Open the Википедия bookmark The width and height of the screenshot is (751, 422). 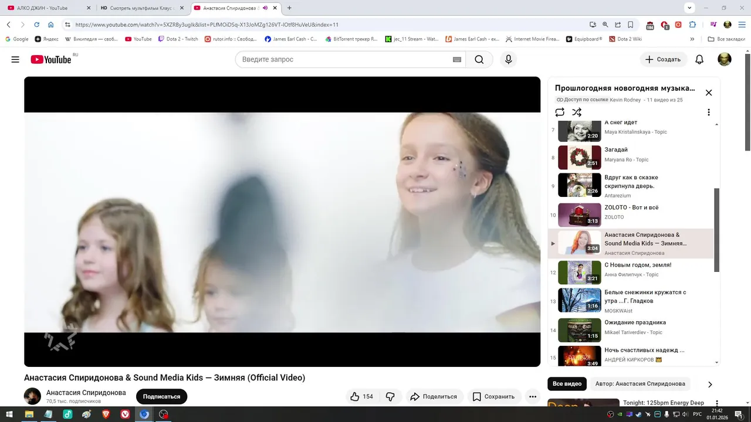point(91,39)
